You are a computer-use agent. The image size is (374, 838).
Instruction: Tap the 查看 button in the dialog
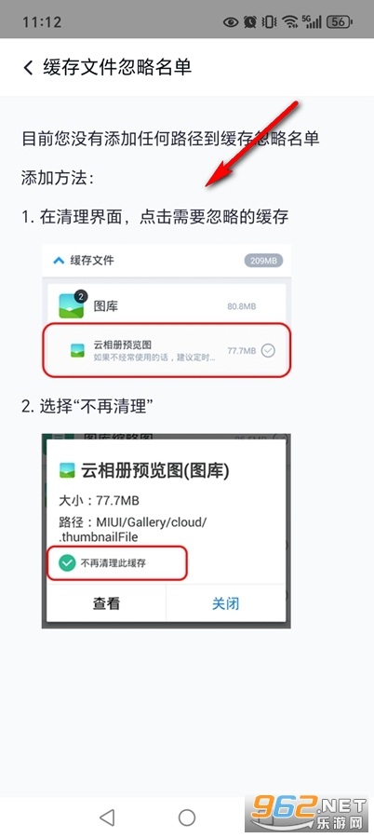pyautogui.click(x=107, y=603)
